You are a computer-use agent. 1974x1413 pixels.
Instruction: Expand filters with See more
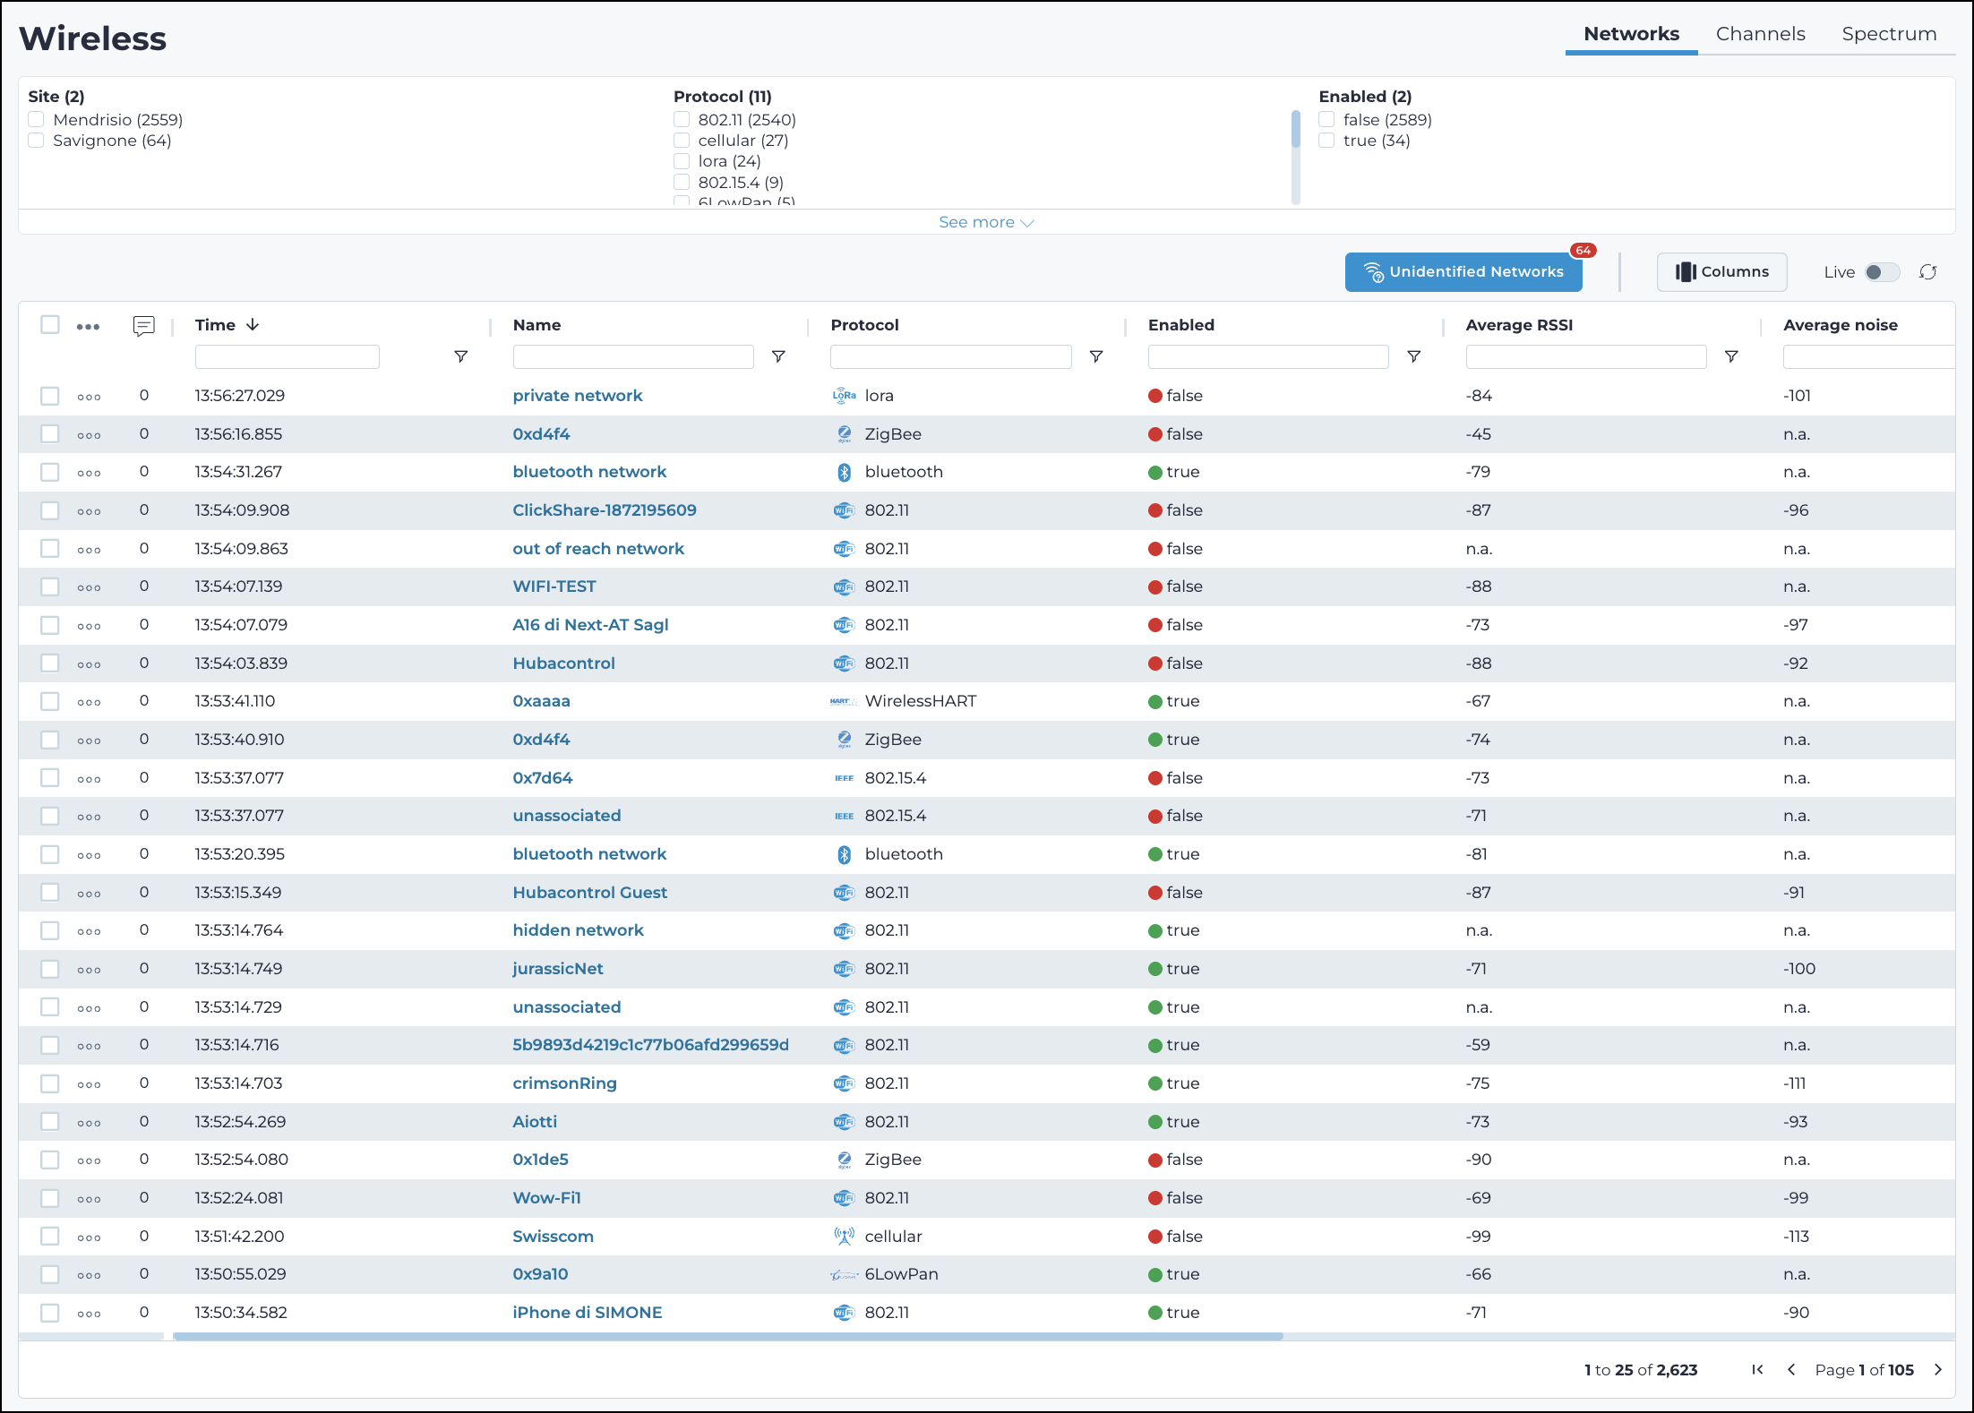(986, 222)
